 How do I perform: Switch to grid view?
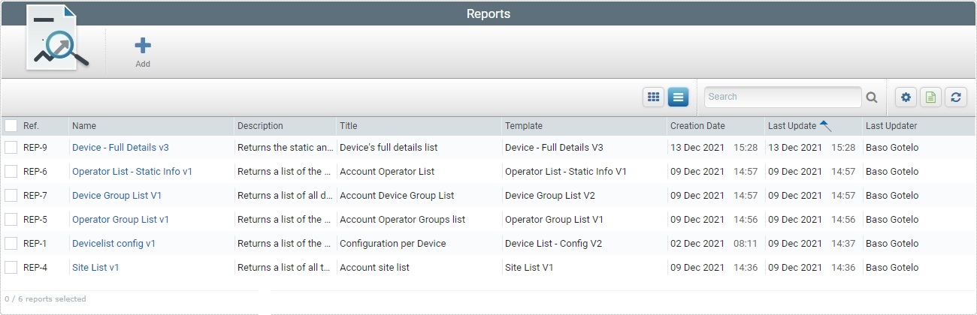[653, 97]
